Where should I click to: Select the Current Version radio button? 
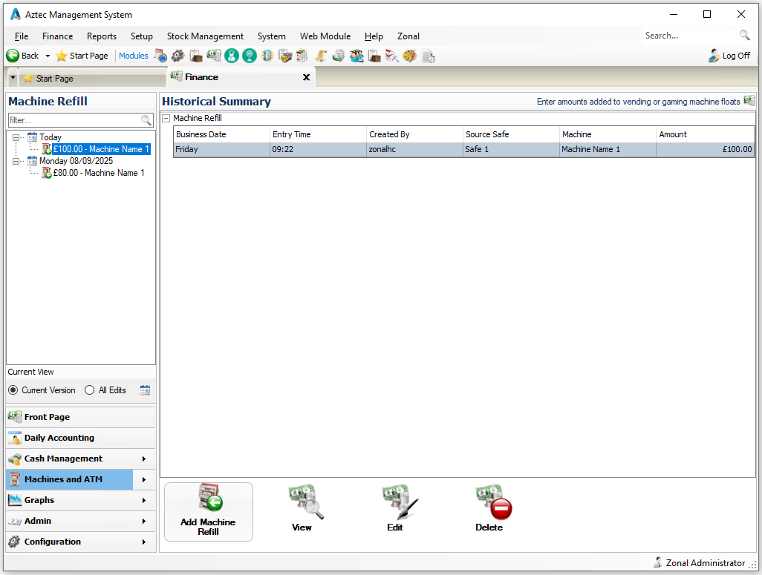coord(13,390)
